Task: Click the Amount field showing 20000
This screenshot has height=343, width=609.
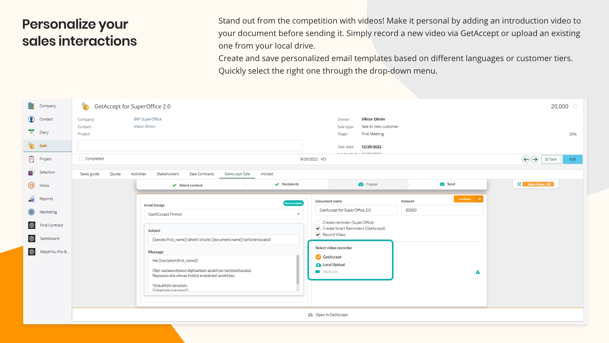Action: (442, 210)
